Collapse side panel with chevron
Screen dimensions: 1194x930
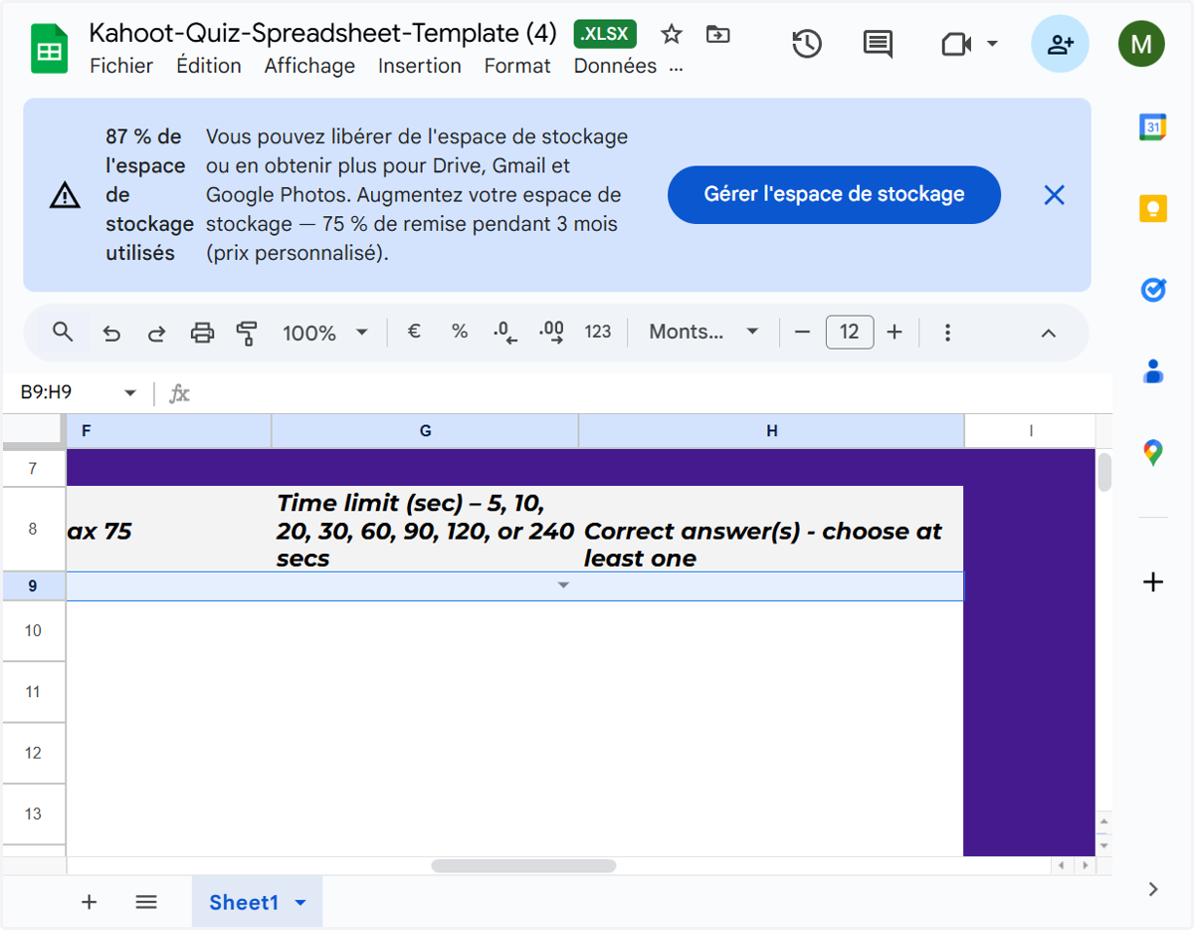[x=1153, y=889]
